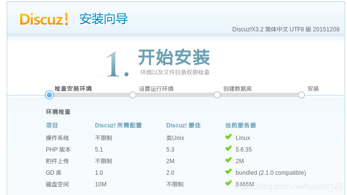Click the required disk space 10M
Image resolution: width=347 pixels, height=195 pixels.
(101, 184)
